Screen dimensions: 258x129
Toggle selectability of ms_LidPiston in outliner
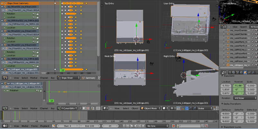[x=253, y=61]
